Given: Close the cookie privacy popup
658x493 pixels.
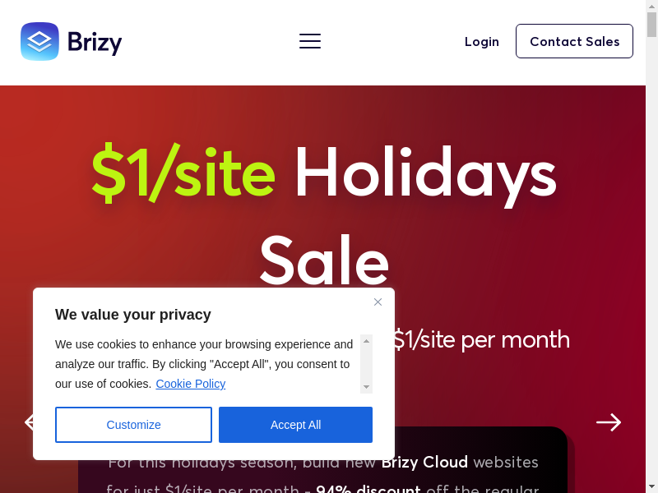Looking at the screenshot, I should pos(378,302).
